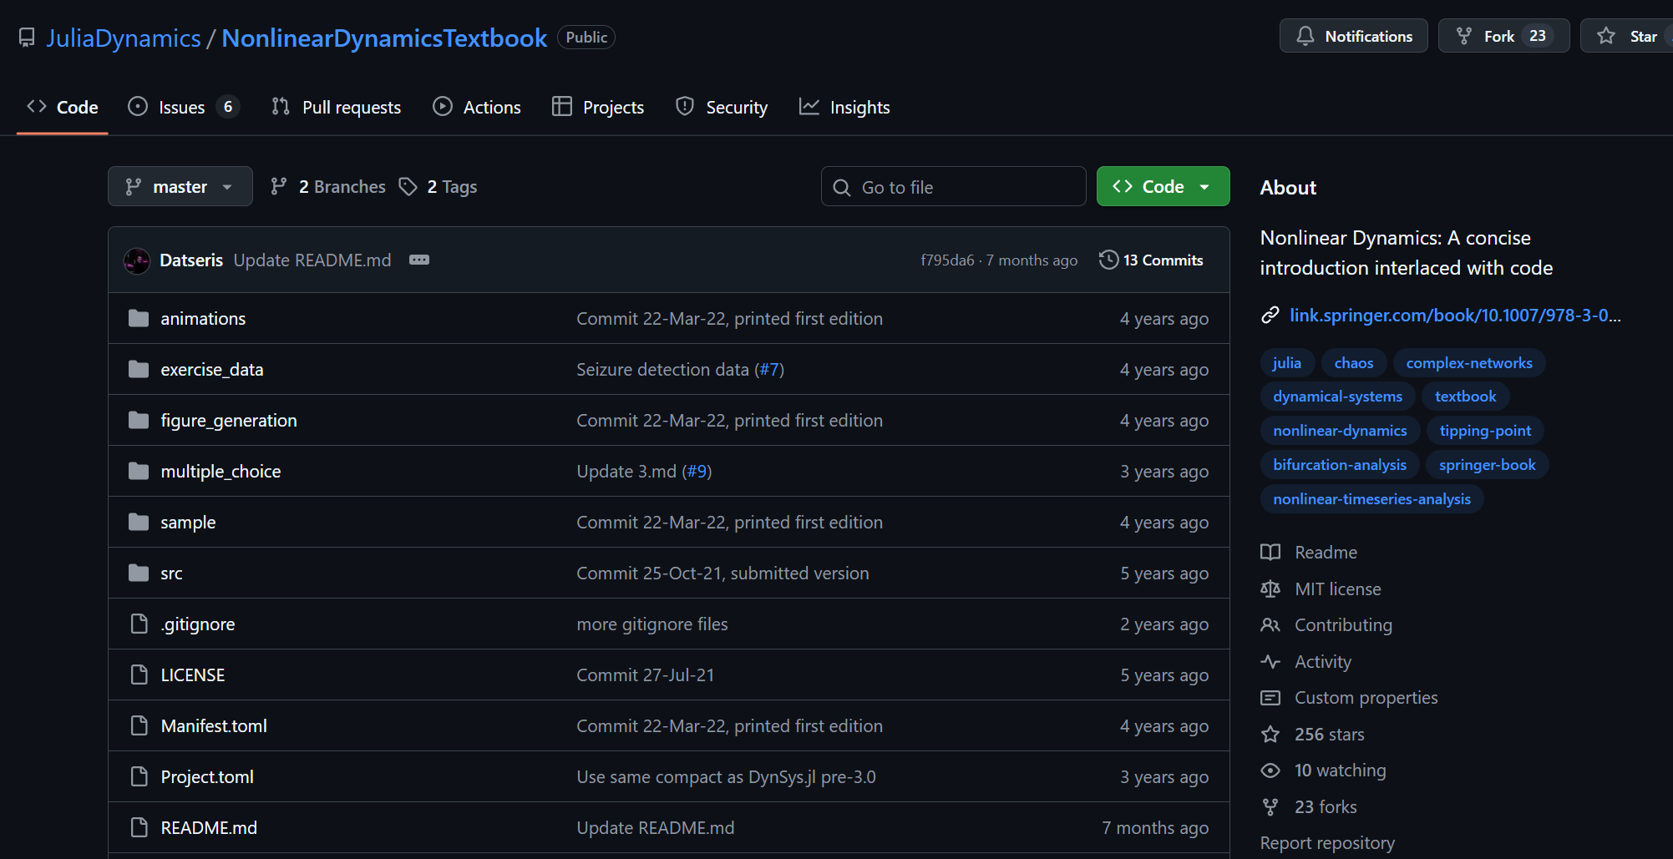View the 2 Branches link

coord(328,186)
